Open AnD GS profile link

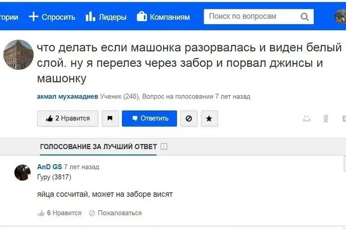(49, 167)
